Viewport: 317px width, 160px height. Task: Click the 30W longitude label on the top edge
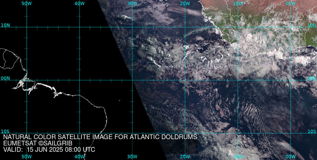click(x=132, y=3)
